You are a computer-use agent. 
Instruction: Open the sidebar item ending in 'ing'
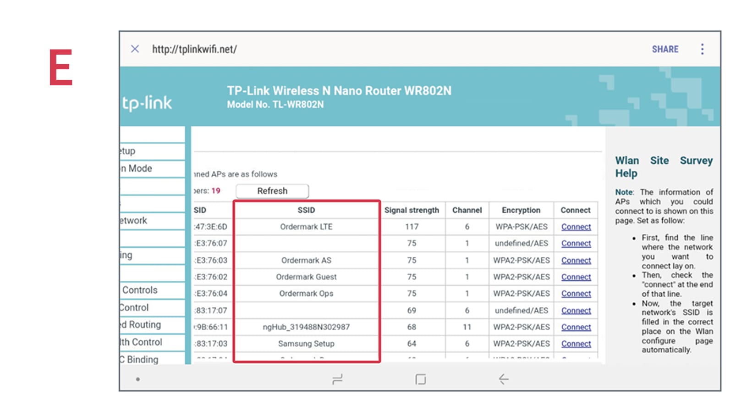152,255
